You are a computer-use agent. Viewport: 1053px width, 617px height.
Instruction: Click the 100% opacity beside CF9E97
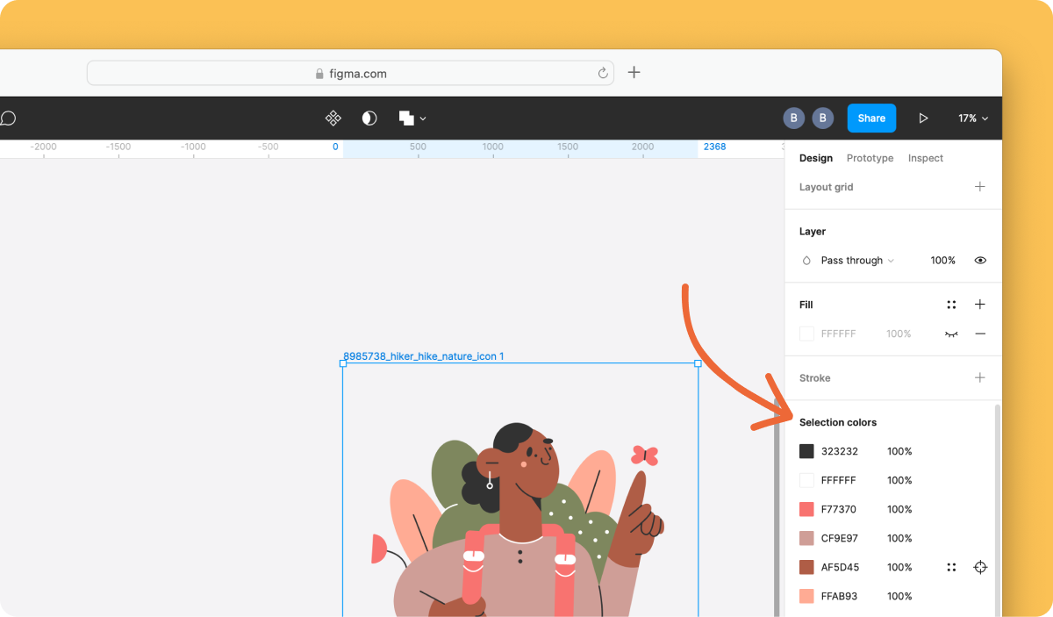[899, 538]
